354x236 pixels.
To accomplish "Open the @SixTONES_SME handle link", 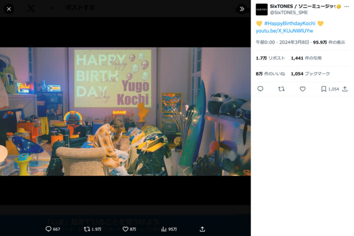I will (289, 13).
